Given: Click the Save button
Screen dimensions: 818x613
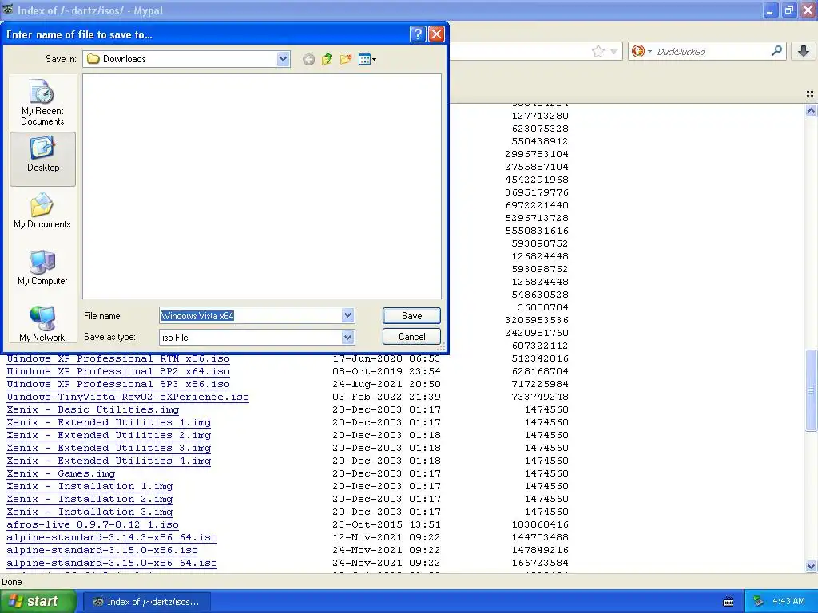Looking at the screenshot, I should pyautogui.click(x=411, y=316).
